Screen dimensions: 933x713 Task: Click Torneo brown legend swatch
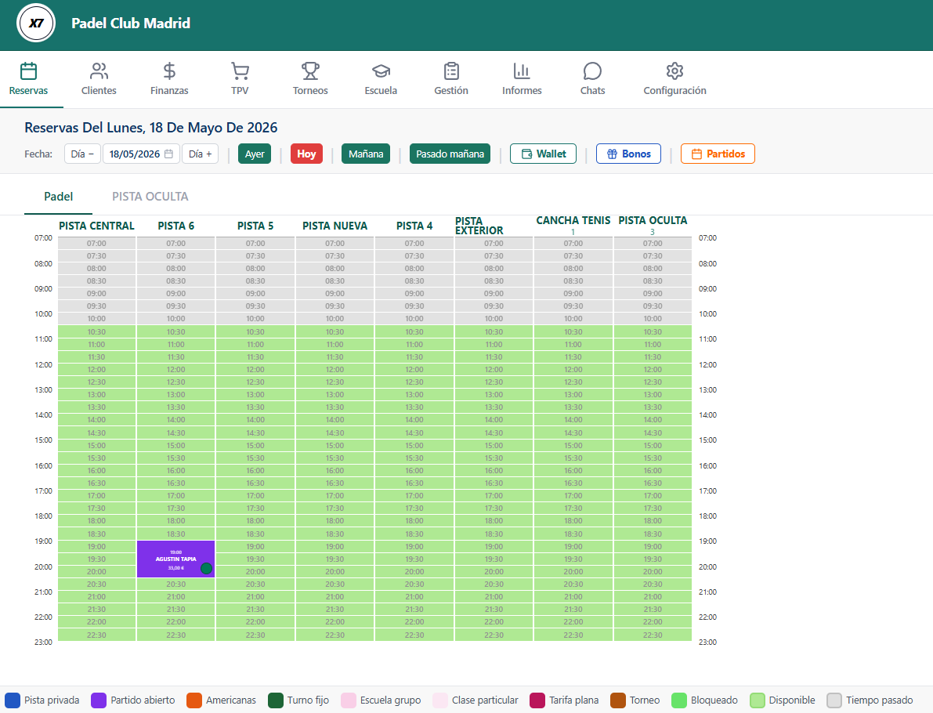tap(618, 700)
